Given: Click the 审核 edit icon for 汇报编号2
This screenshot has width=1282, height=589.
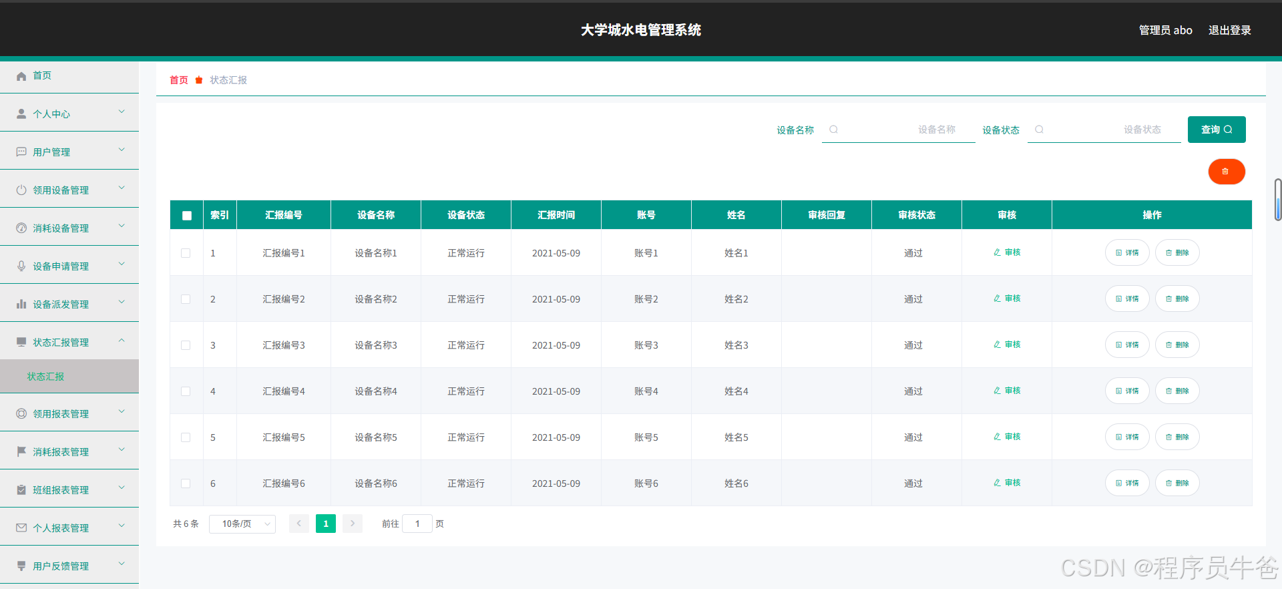Looking at the screenshot, I should [997, 299].
